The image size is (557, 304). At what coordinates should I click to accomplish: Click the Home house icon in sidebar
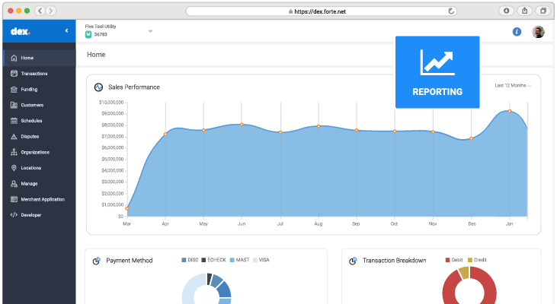tap(14, 58)
